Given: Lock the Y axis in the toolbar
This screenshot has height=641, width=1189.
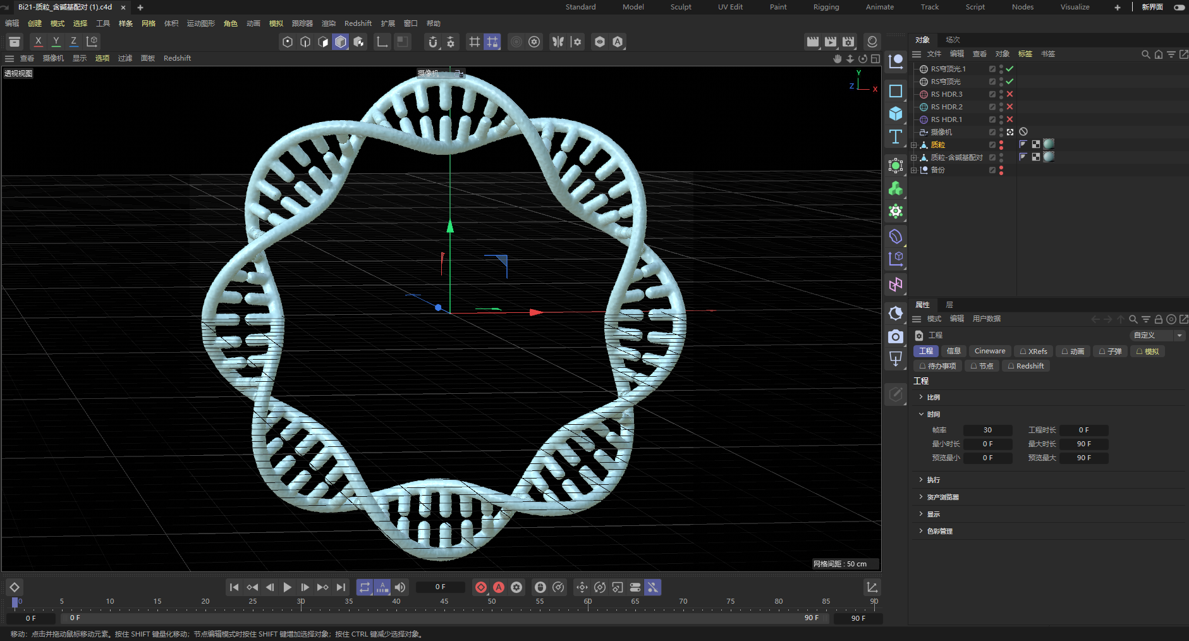Looking at the screenshot, I should (56, 42).
